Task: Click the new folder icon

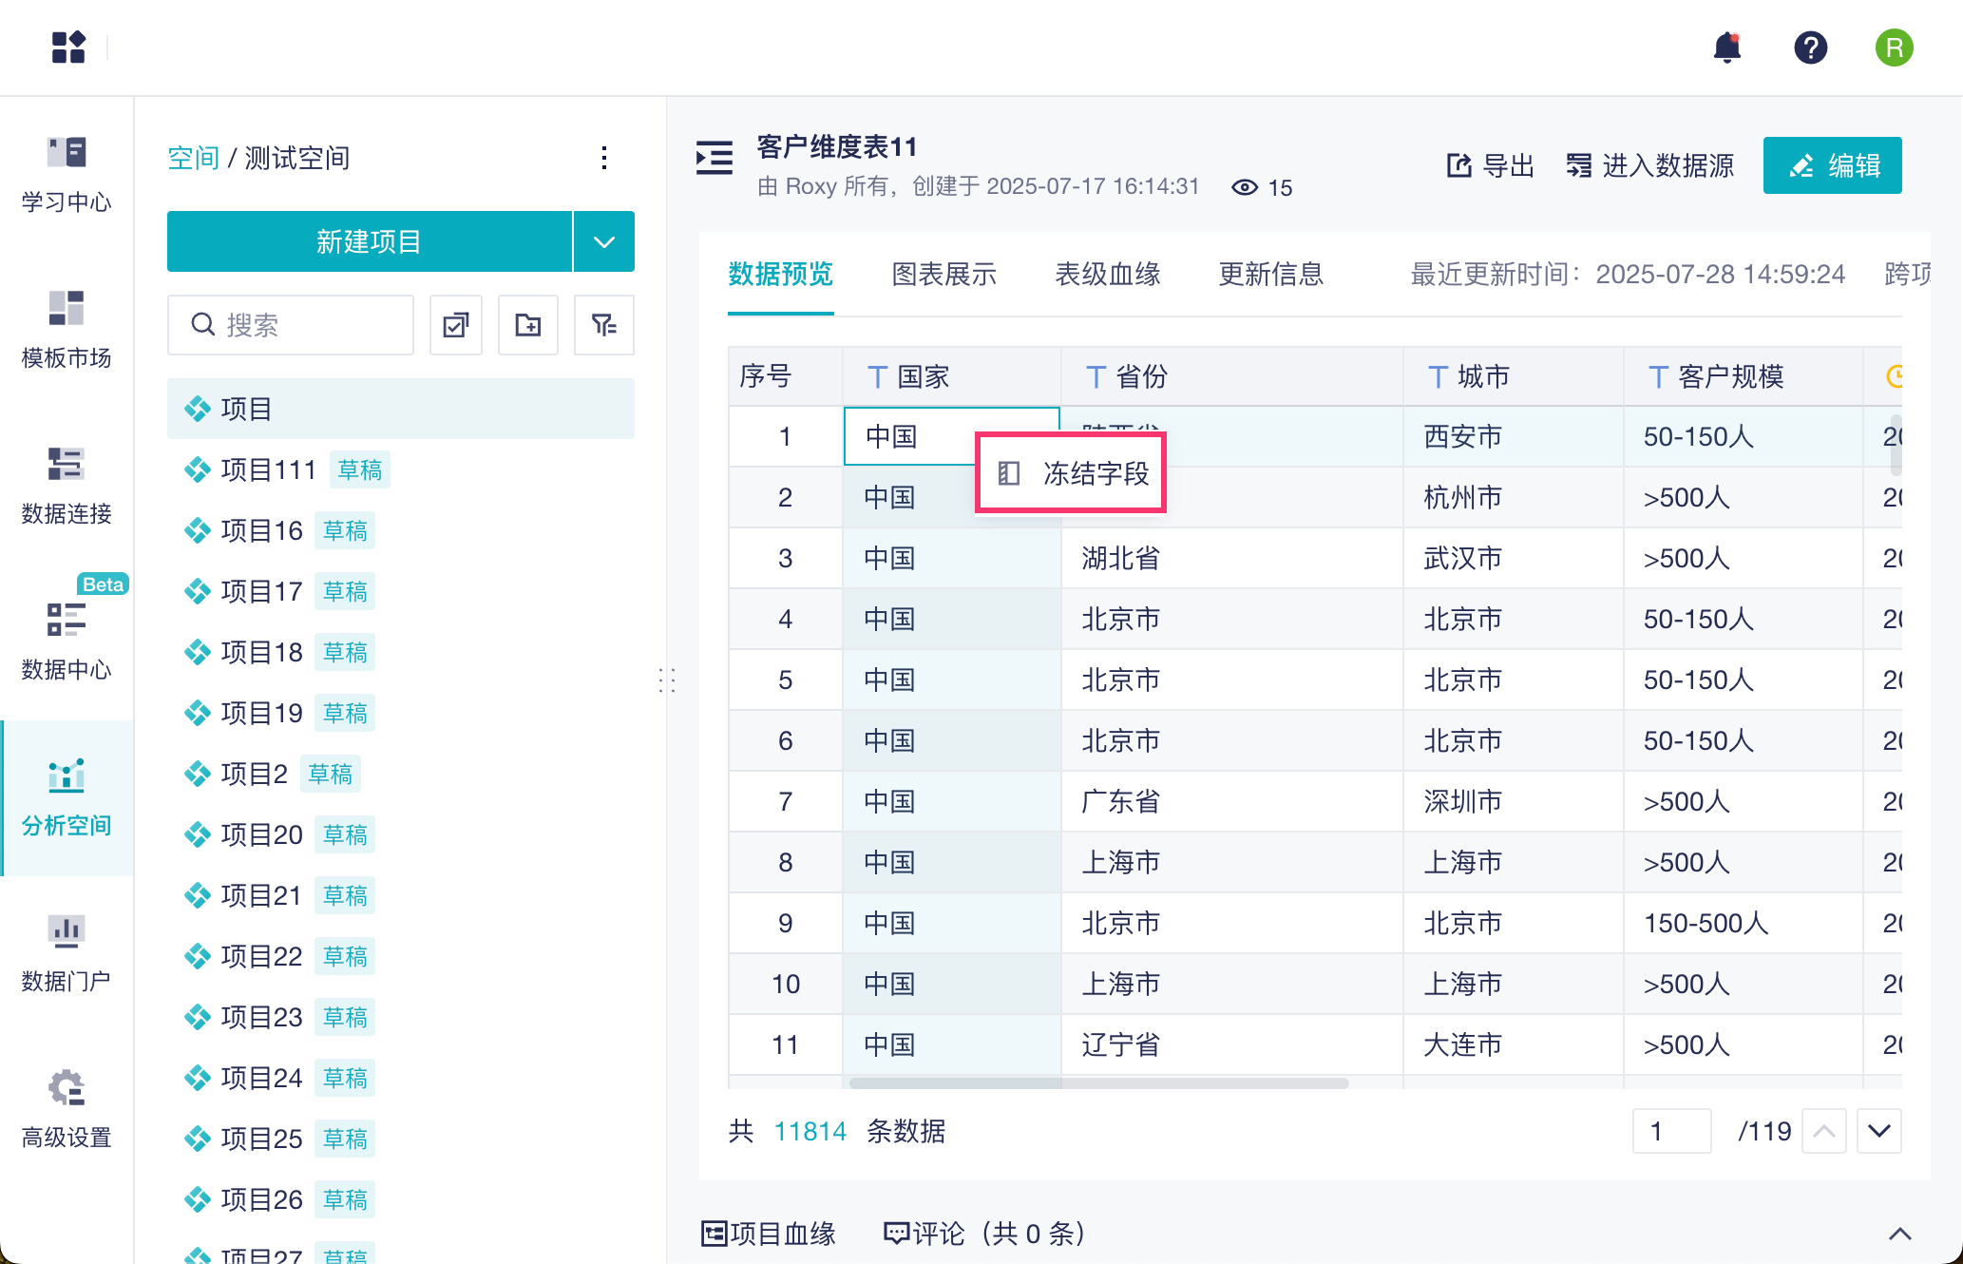Action: (x=528, y=325)
